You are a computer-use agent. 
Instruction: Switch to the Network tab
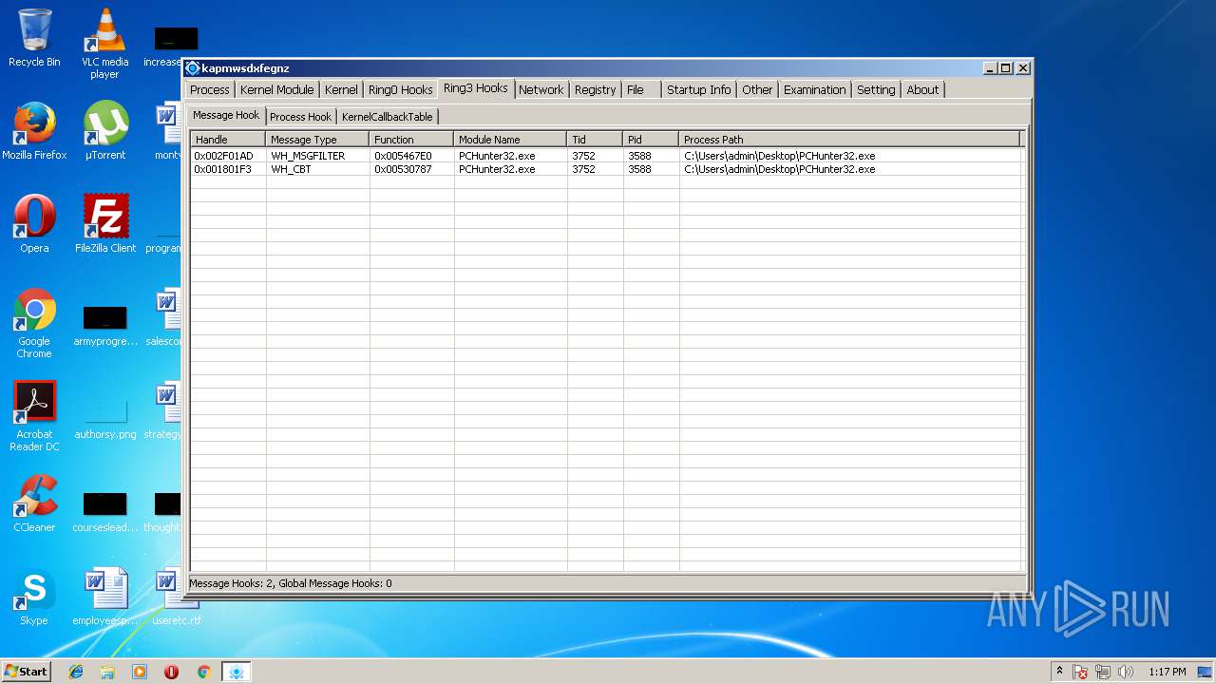coord(541,89)
